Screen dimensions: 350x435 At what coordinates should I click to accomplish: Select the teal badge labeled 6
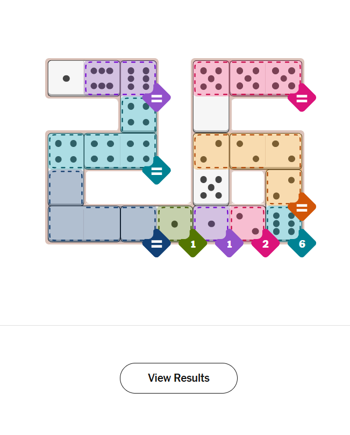click(x=302, y=243)
